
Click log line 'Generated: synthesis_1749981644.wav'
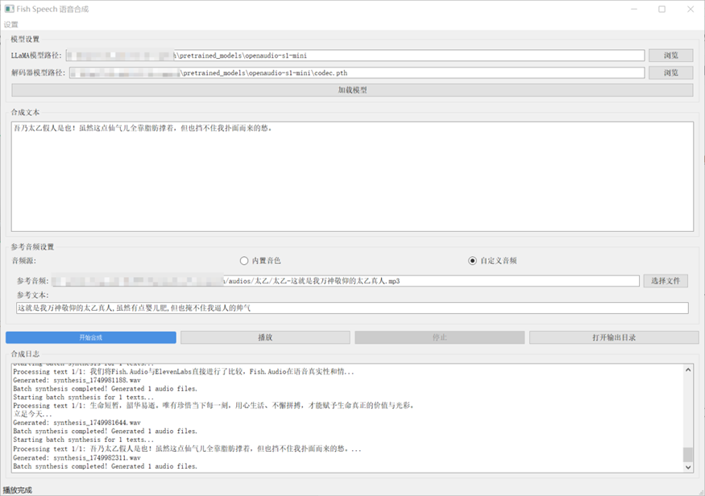[77, 423]
